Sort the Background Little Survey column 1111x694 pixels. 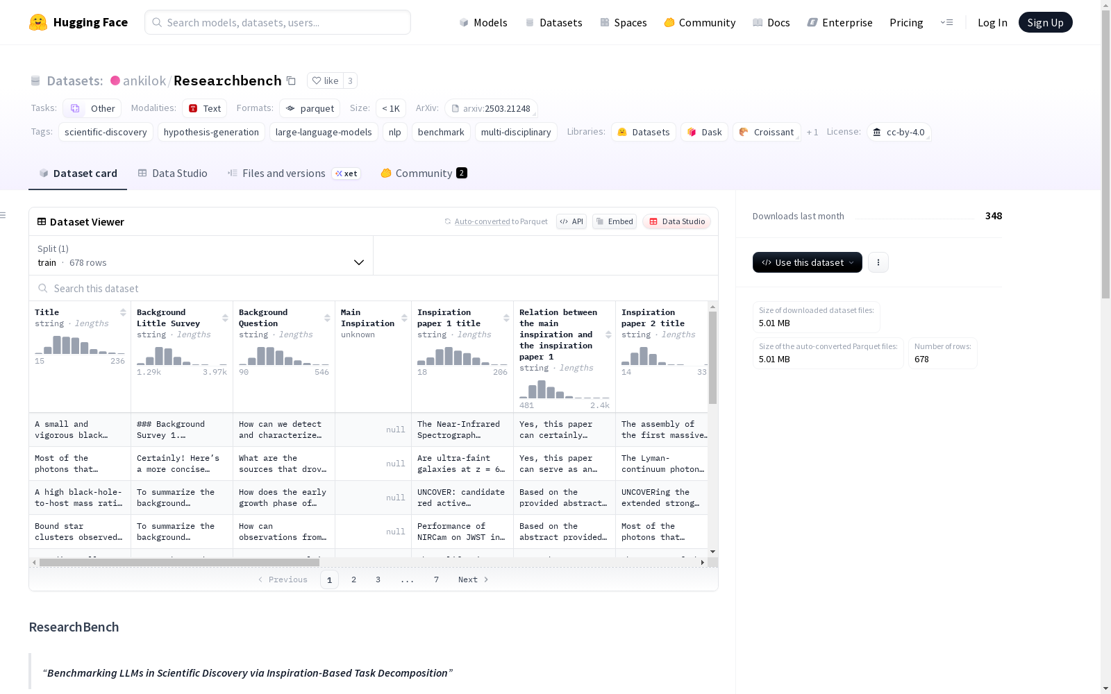tap(225, 318)
